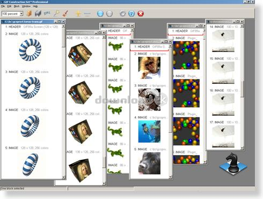This screenshot has height=199, width=263.
Task: Open the Block menu
Action: tap(17, 6)
